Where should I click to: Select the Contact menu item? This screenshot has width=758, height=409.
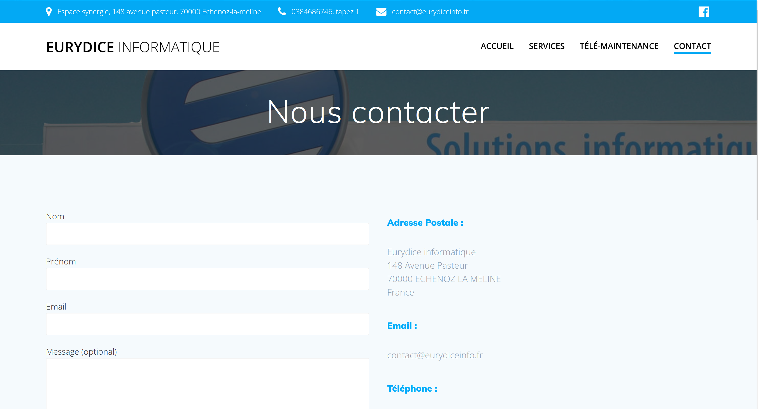click(x=692, y=46)
